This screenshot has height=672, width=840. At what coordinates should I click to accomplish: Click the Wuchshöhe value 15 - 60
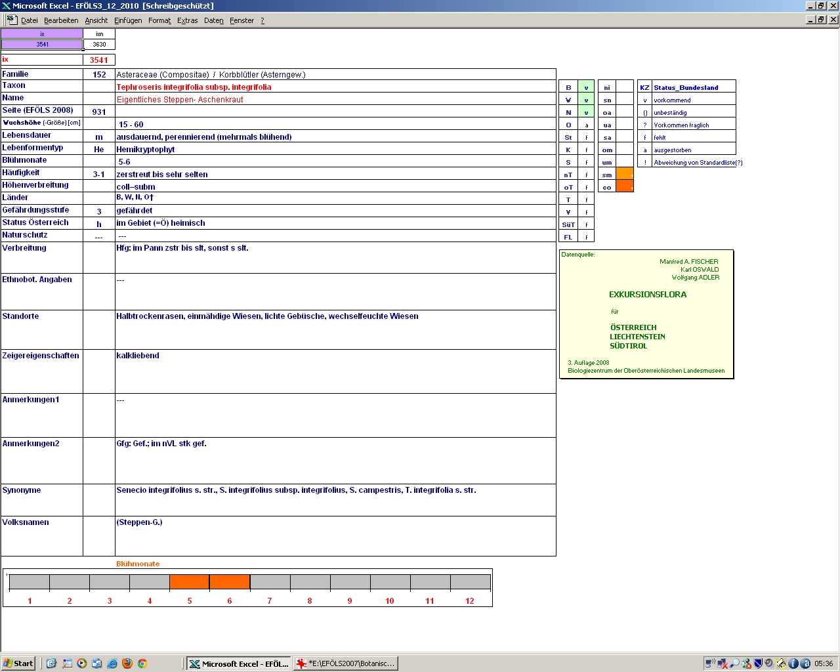click(131, 125)
